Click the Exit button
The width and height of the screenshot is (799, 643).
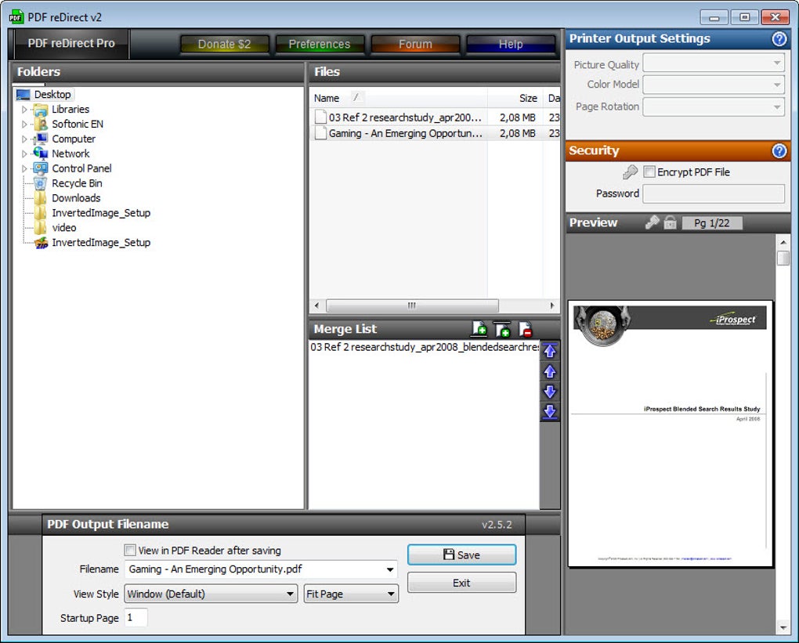coord(461,583)
